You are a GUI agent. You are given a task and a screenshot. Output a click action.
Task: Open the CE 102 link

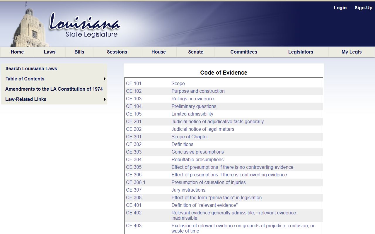coord(134,91)
